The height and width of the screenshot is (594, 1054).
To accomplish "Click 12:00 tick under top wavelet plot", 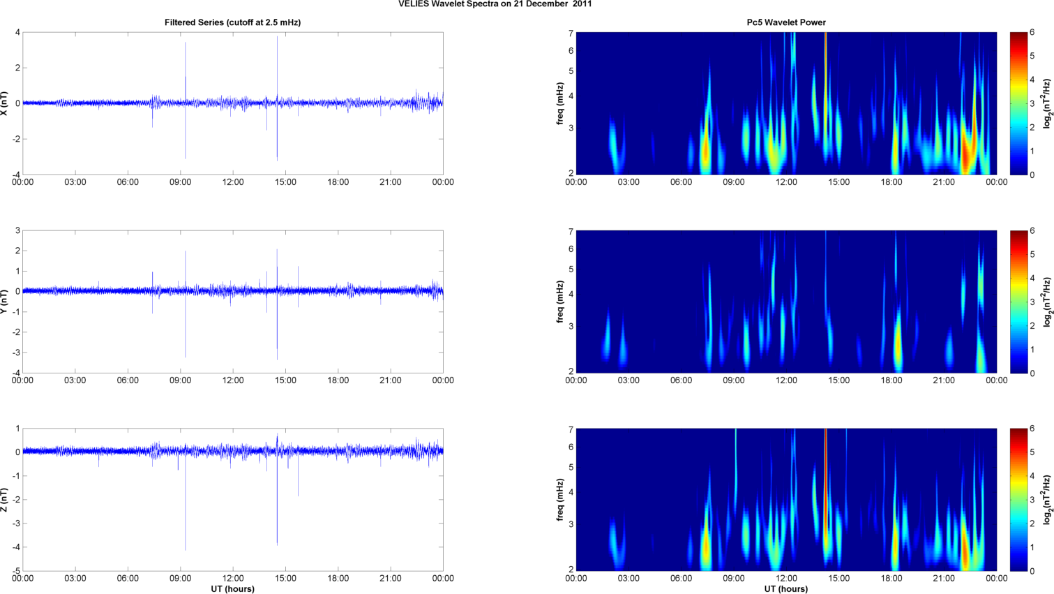I will [x=786, y=182].
